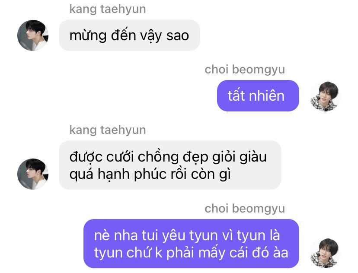Select the gray "mừng đến vậy sao" bubble
Viewport: 358px width, 273px height.
click(129, 35)
